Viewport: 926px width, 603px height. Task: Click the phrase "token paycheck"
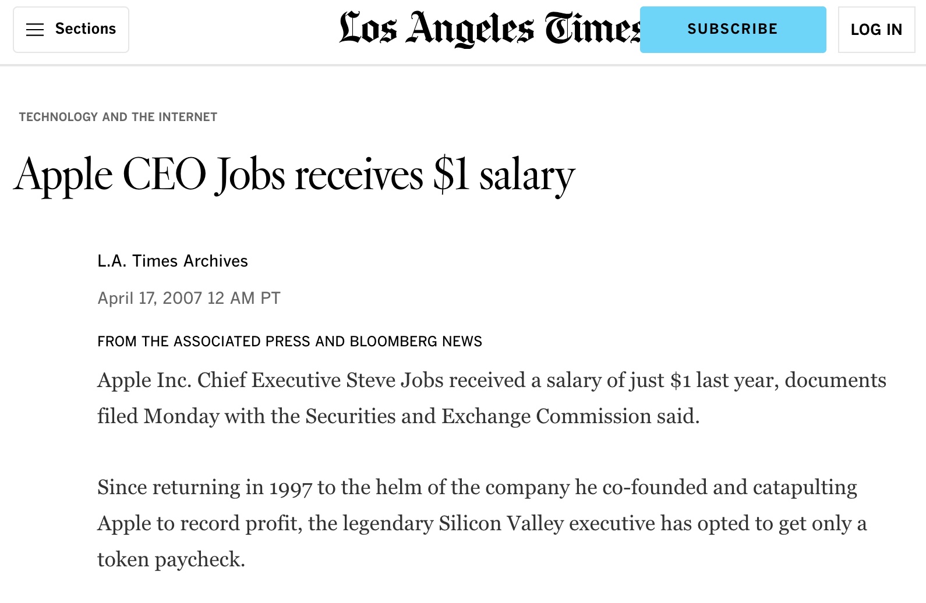coord(170,559)
